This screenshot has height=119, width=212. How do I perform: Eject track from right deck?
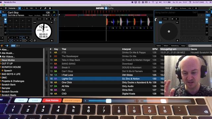[177, 40]
